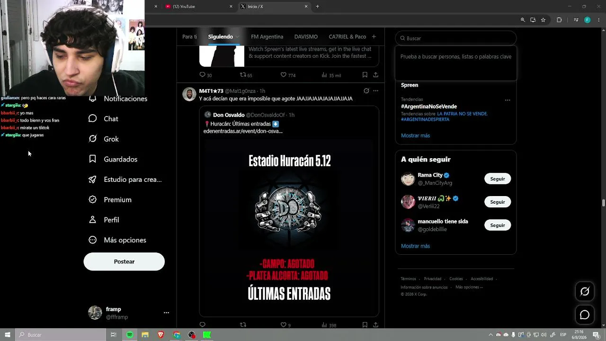Image resolution: width=606 pixels, height=341 pixels.
Task: Go to Perfil in the sidebar
Action: coord(104,220)
